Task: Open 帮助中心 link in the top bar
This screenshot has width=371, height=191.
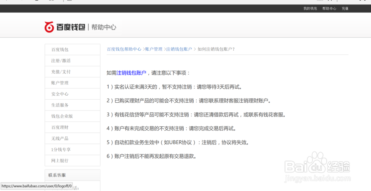Action: click(x=329, y=8)
